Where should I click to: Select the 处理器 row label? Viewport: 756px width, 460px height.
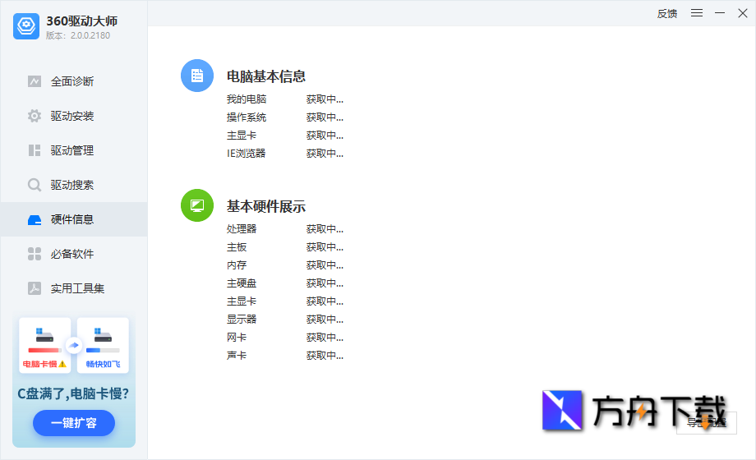242,228
